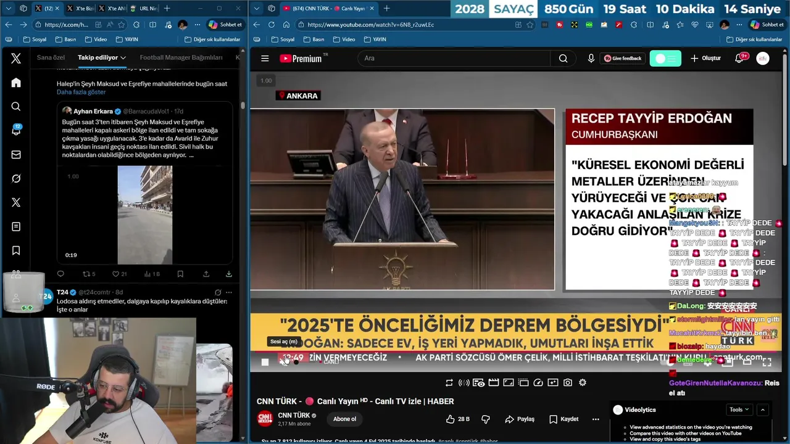Click the YouTube Ara search field
Viewport: 790px width, 444px height.
pyautogui.click(x=454, y=59)
